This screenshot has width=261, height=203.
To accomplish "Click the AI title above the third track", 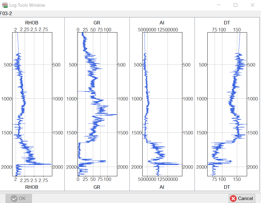I will coord(162,23).
